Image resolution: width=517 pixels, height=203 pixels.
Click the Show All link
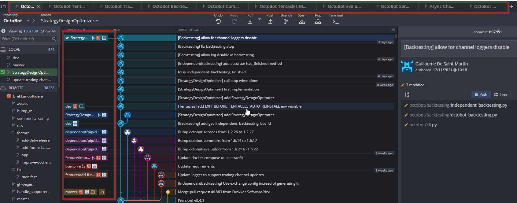pos(48,31)
